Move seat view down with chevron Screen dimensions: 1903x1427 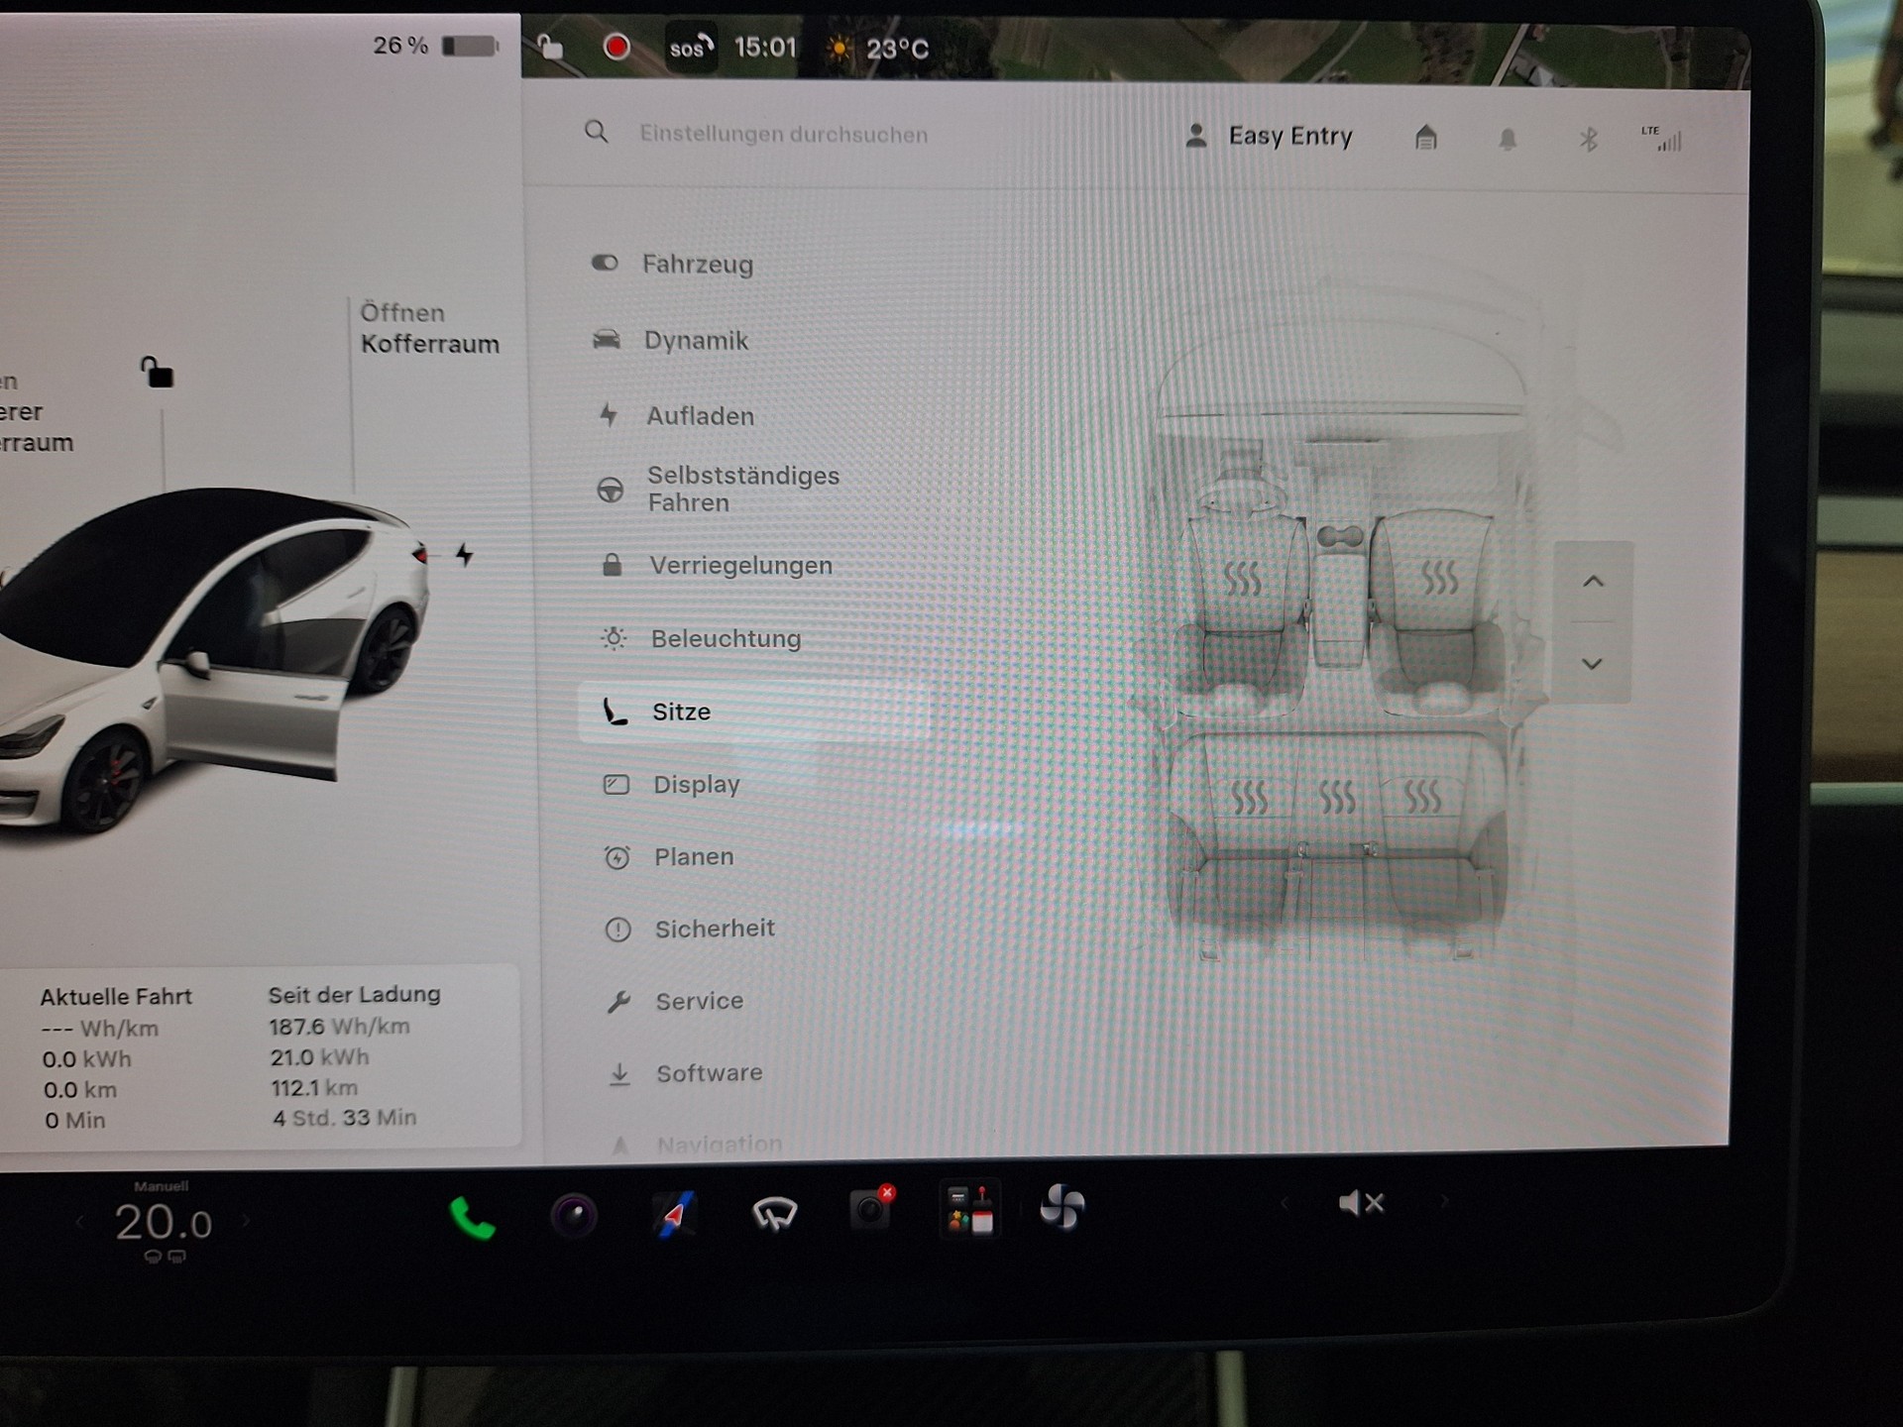click(1592, 664)
